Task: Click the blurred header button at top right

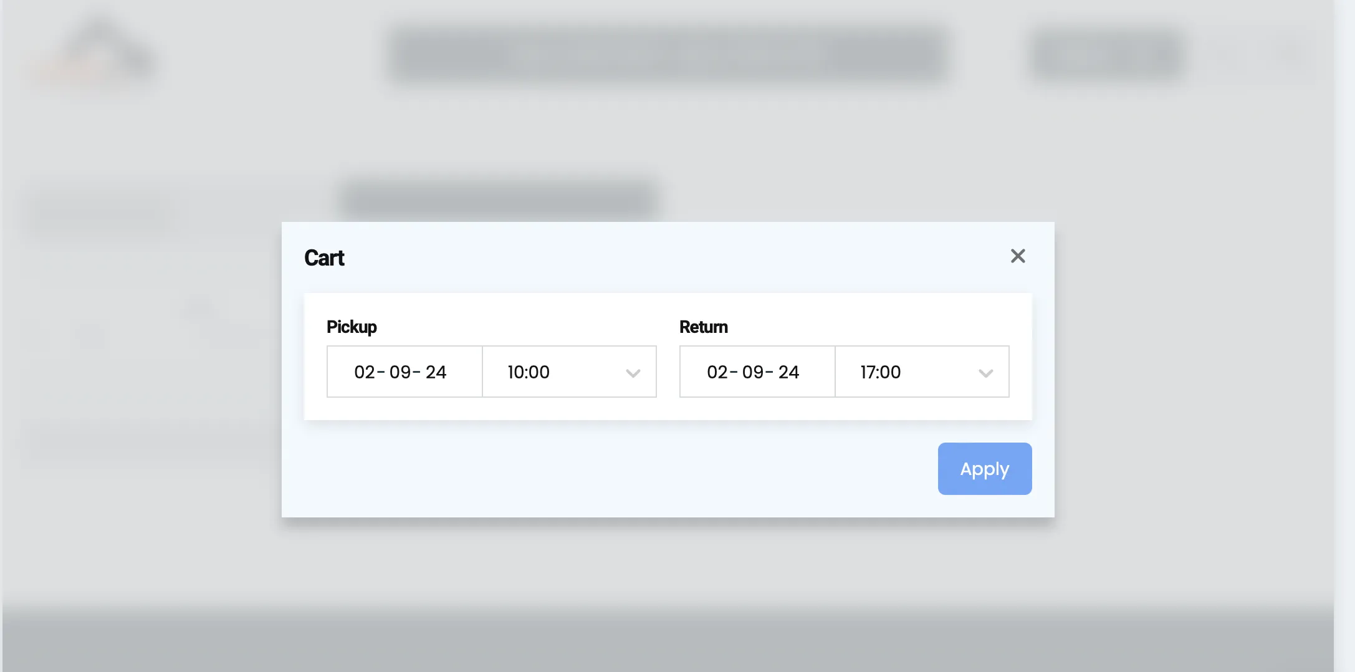Action: pyautogui.click(x=1106, y=56)
